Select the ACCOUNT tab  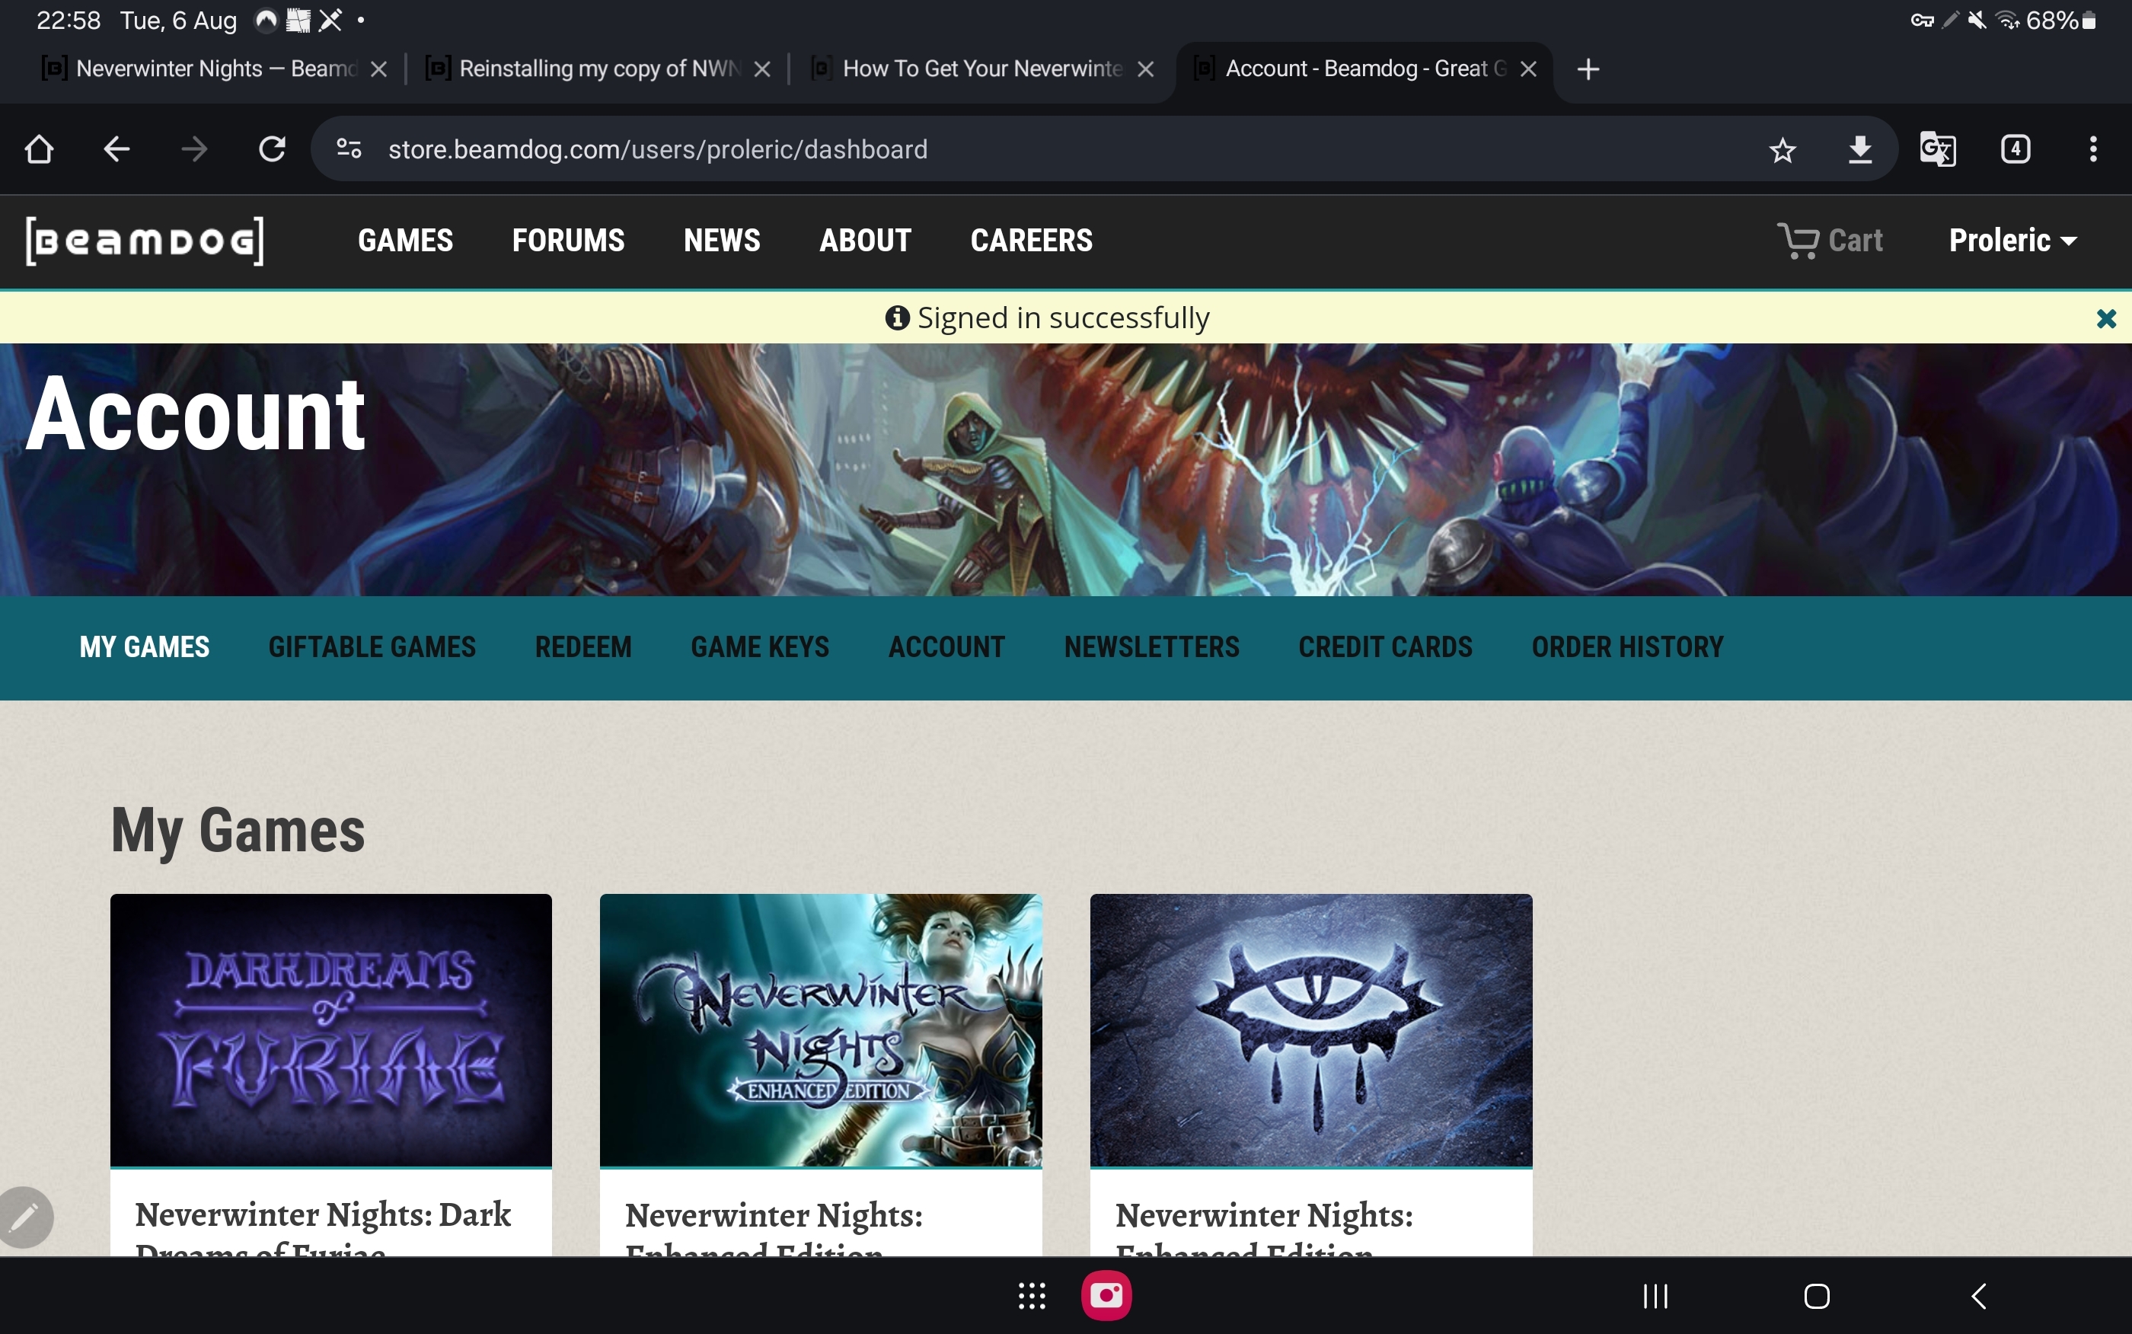(946, 646)
